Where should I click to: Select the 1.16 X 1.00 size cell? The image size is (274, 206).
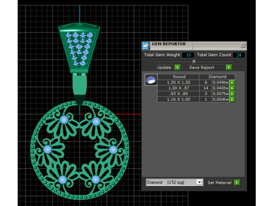coord(179,100)
